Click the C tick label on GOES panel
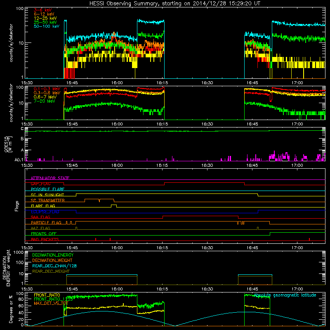The image size is (330, 330). pyautogui.click(x=22, y=129)
